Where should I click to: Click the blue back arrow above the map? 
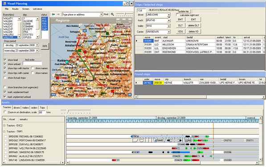(53, 14)
